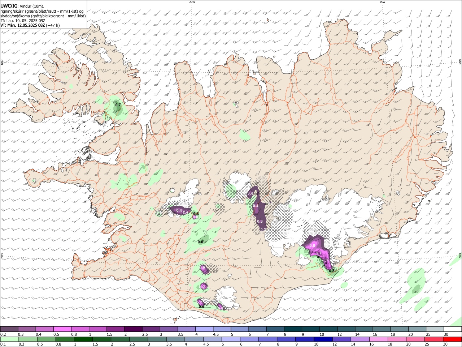Click the 15W longitude label
Viewport: 462px width, 347px height.
click(x=382, y=2)
